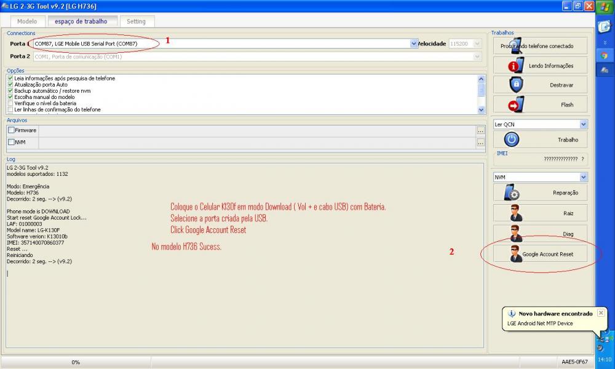
Task: Click the IMEI ?????????????? value
Action: coord(560,159)
